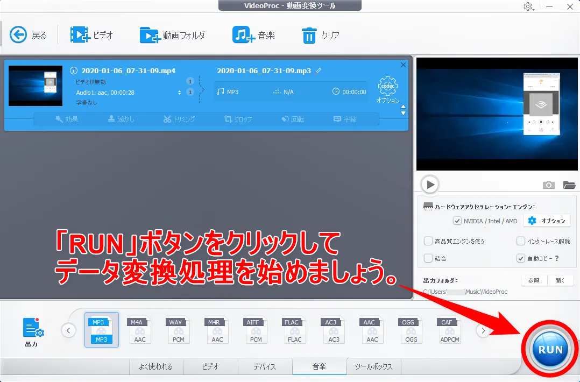
Task: Select the WAV PCM format
Action: [x=178, y=330]
